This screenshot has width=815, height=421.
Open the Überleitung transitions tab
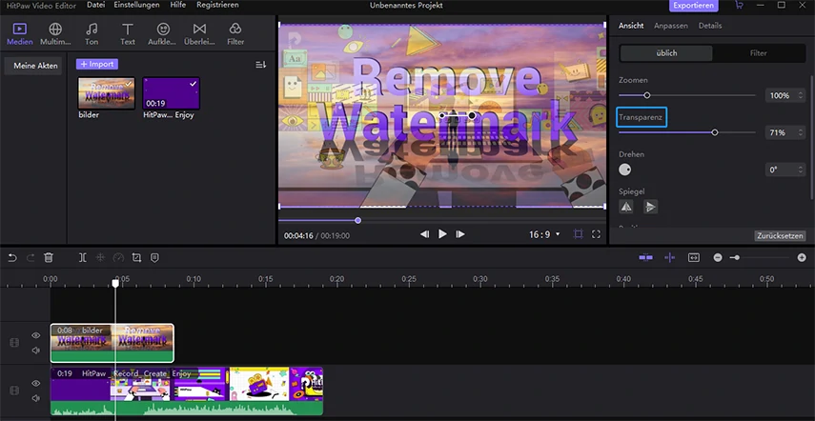pyautogui.click(x=199, y=34)
